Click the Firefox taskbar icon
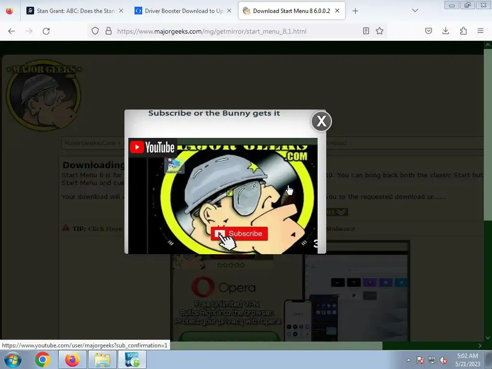Screen dimensions: 492x369 pos(72,359)
